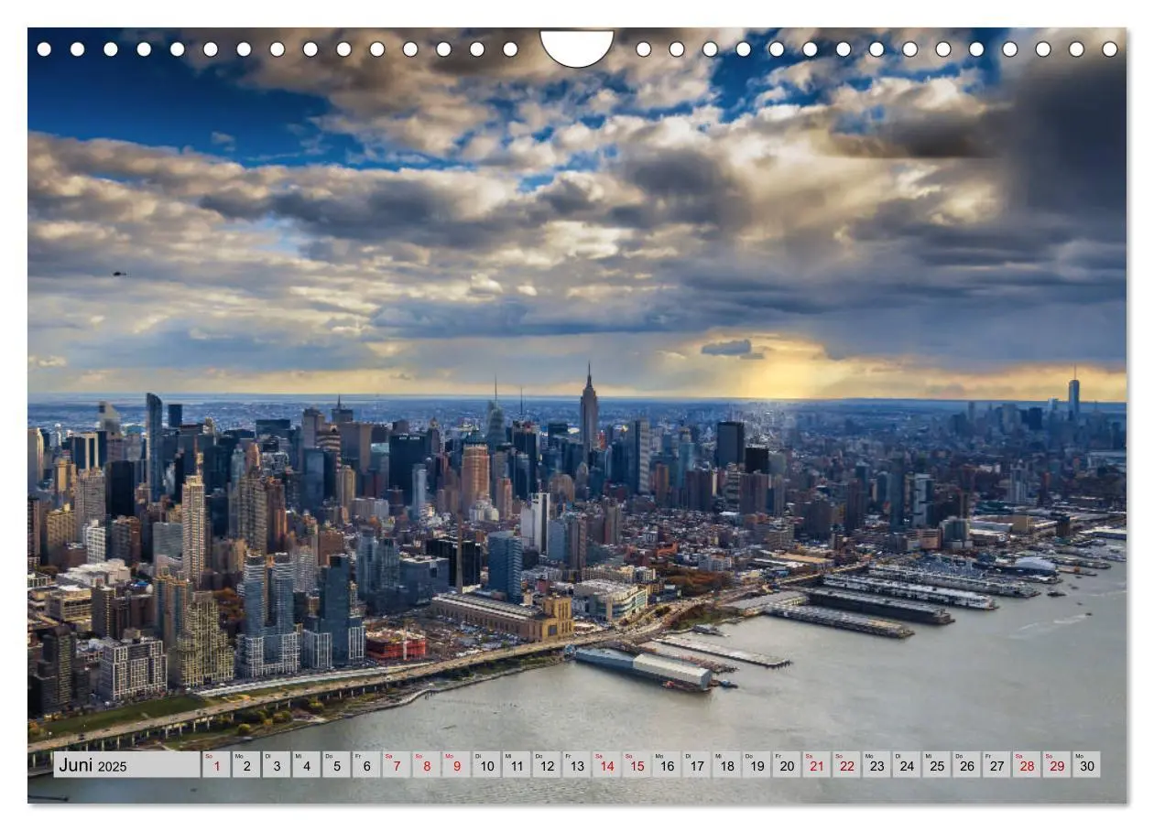Select red Sunday 22 cell
The image size is (1154, 831).
(x=847, y=765)
